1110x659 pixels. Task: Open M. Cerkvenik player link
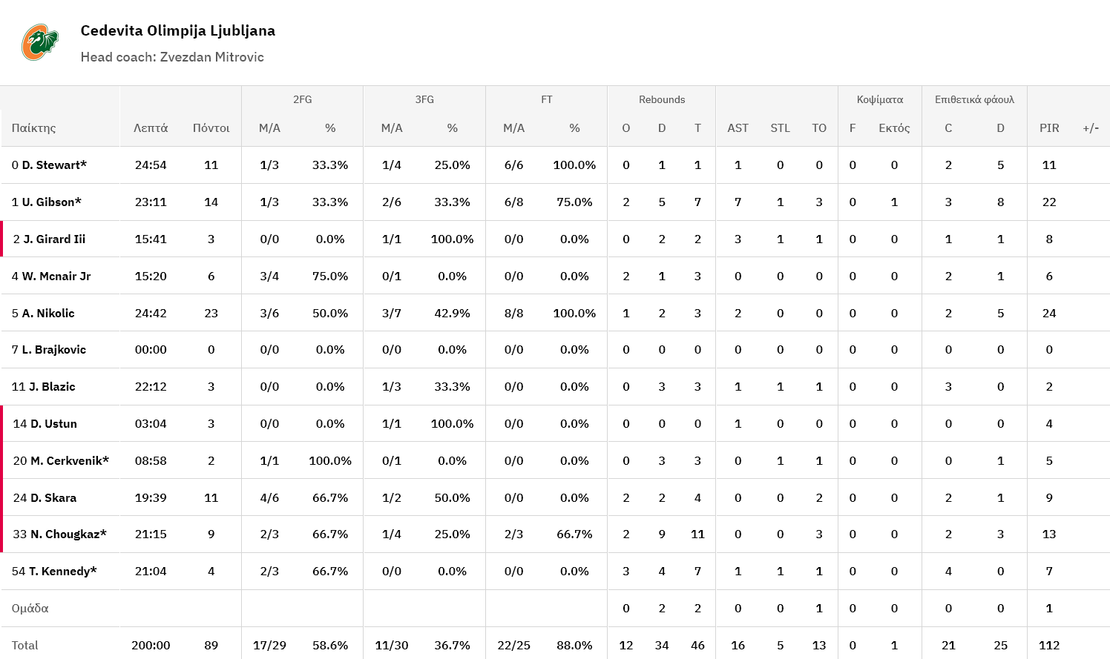69,461
